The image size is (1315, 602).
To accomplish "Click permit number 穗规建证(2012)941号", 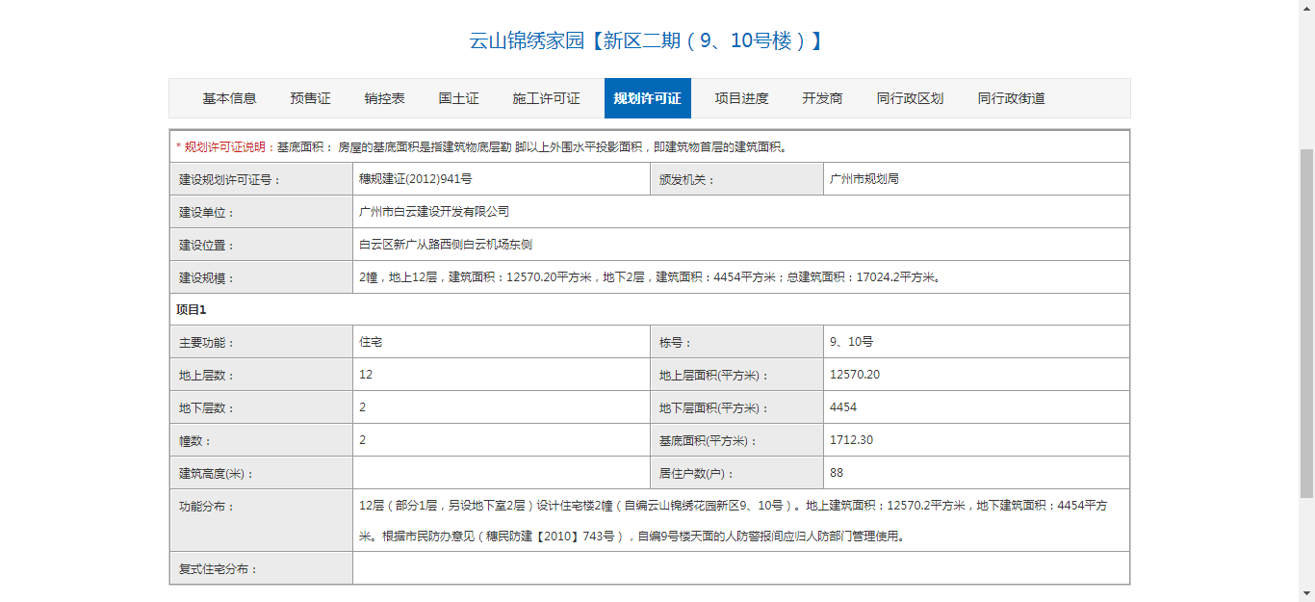I will point(415,179).
